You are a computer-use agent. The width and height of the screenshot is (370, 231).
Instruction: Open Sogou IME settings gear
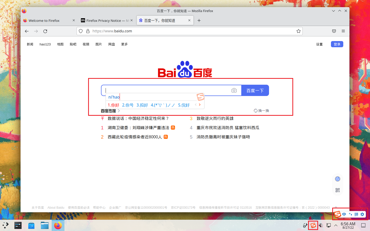click(362, 214)
